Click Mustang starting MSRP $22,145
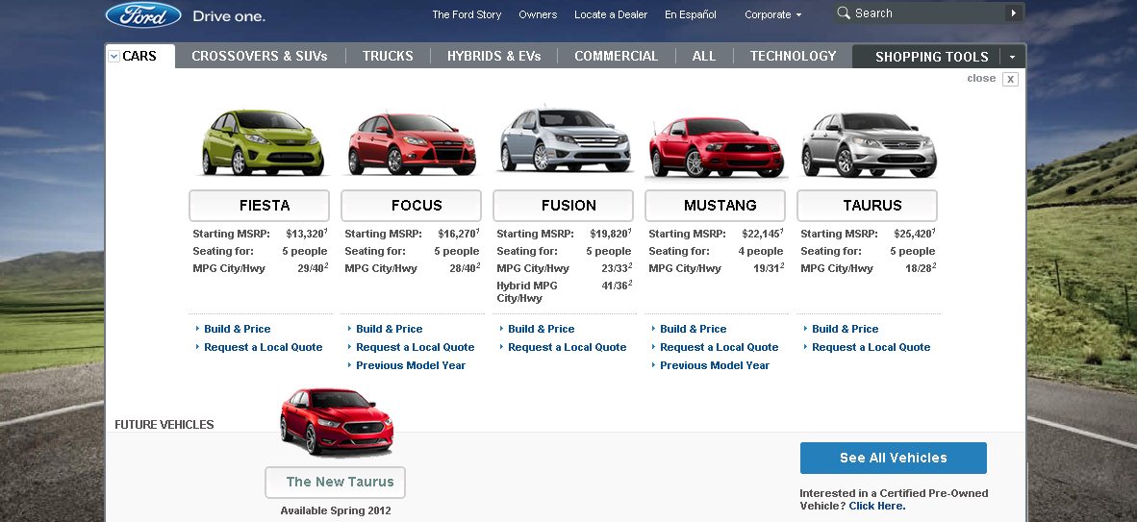 [762, 234]
